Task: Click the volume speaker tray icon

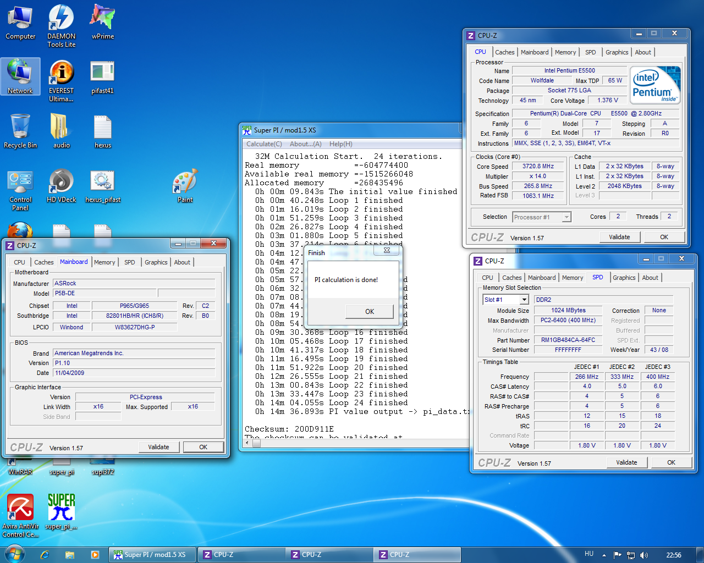Action: coord(644,555)
